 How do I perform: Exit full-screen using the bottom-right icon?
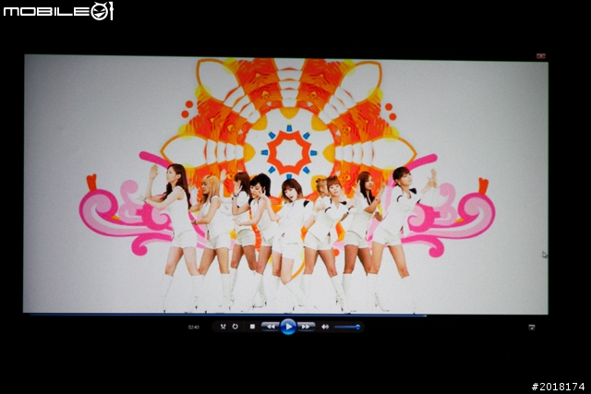click(532, 328)
